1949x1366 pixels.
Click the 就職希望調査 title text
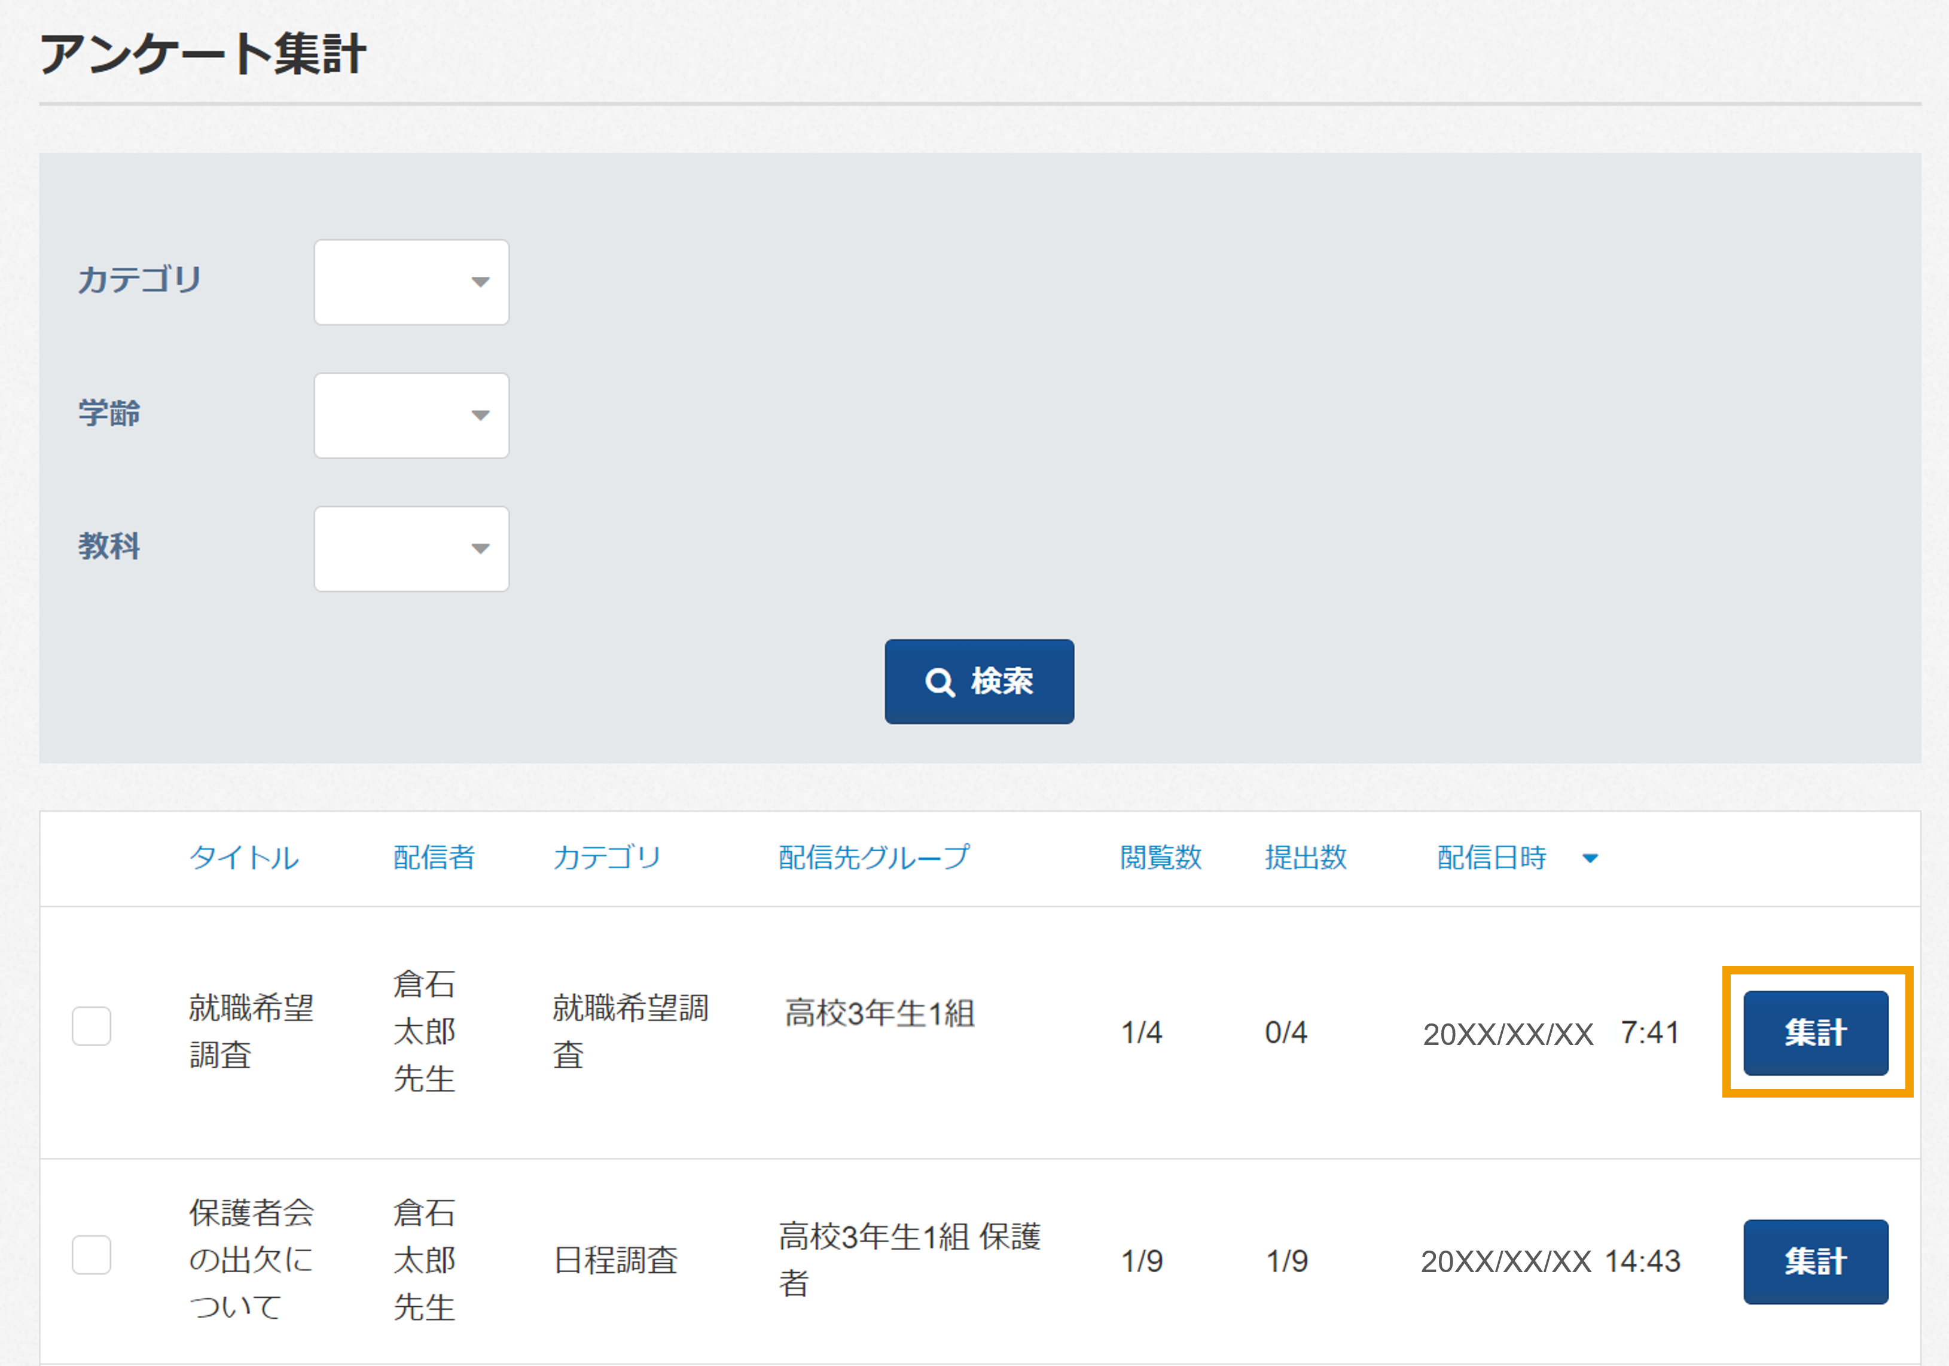251,1032
